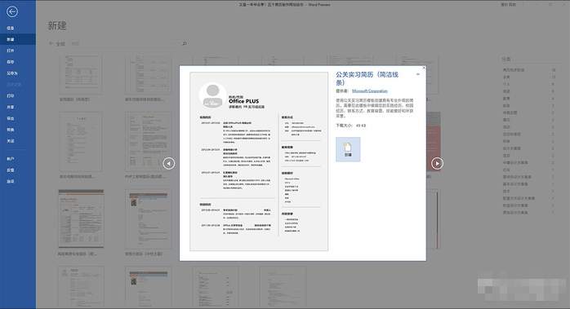Filter by 行业 category
The width and height of the screenshot is (570, 309).
tap(506, 170)
